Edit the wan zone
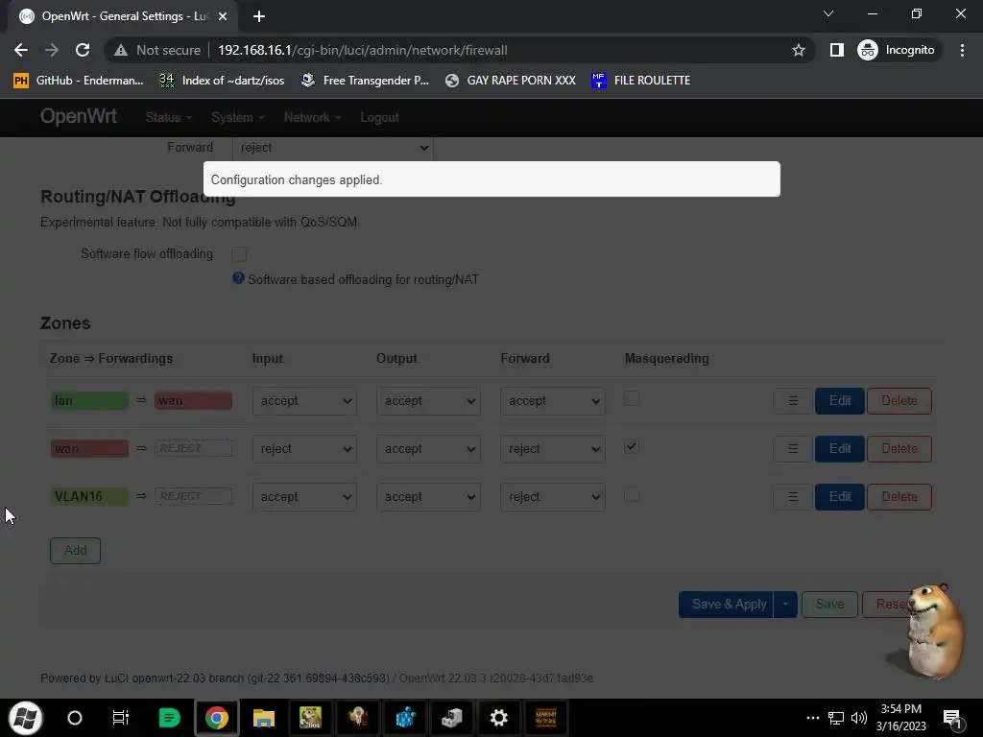Screen dimensions: 983x737 click(839, 449)
